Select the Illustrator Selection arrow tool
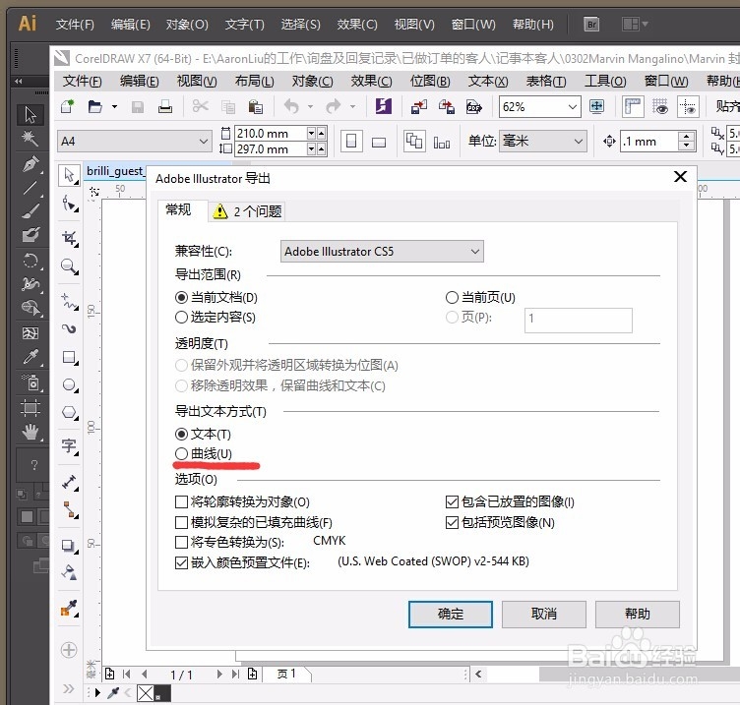 pyautogui.click(x=31, y=115)
